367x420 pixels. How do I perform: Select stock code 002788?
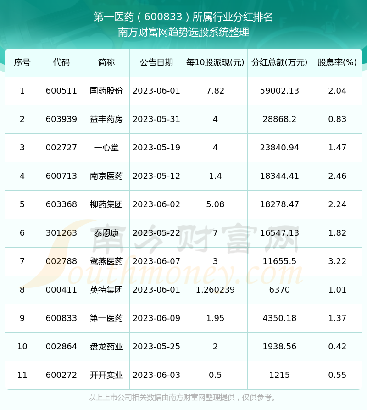point(61,261)
